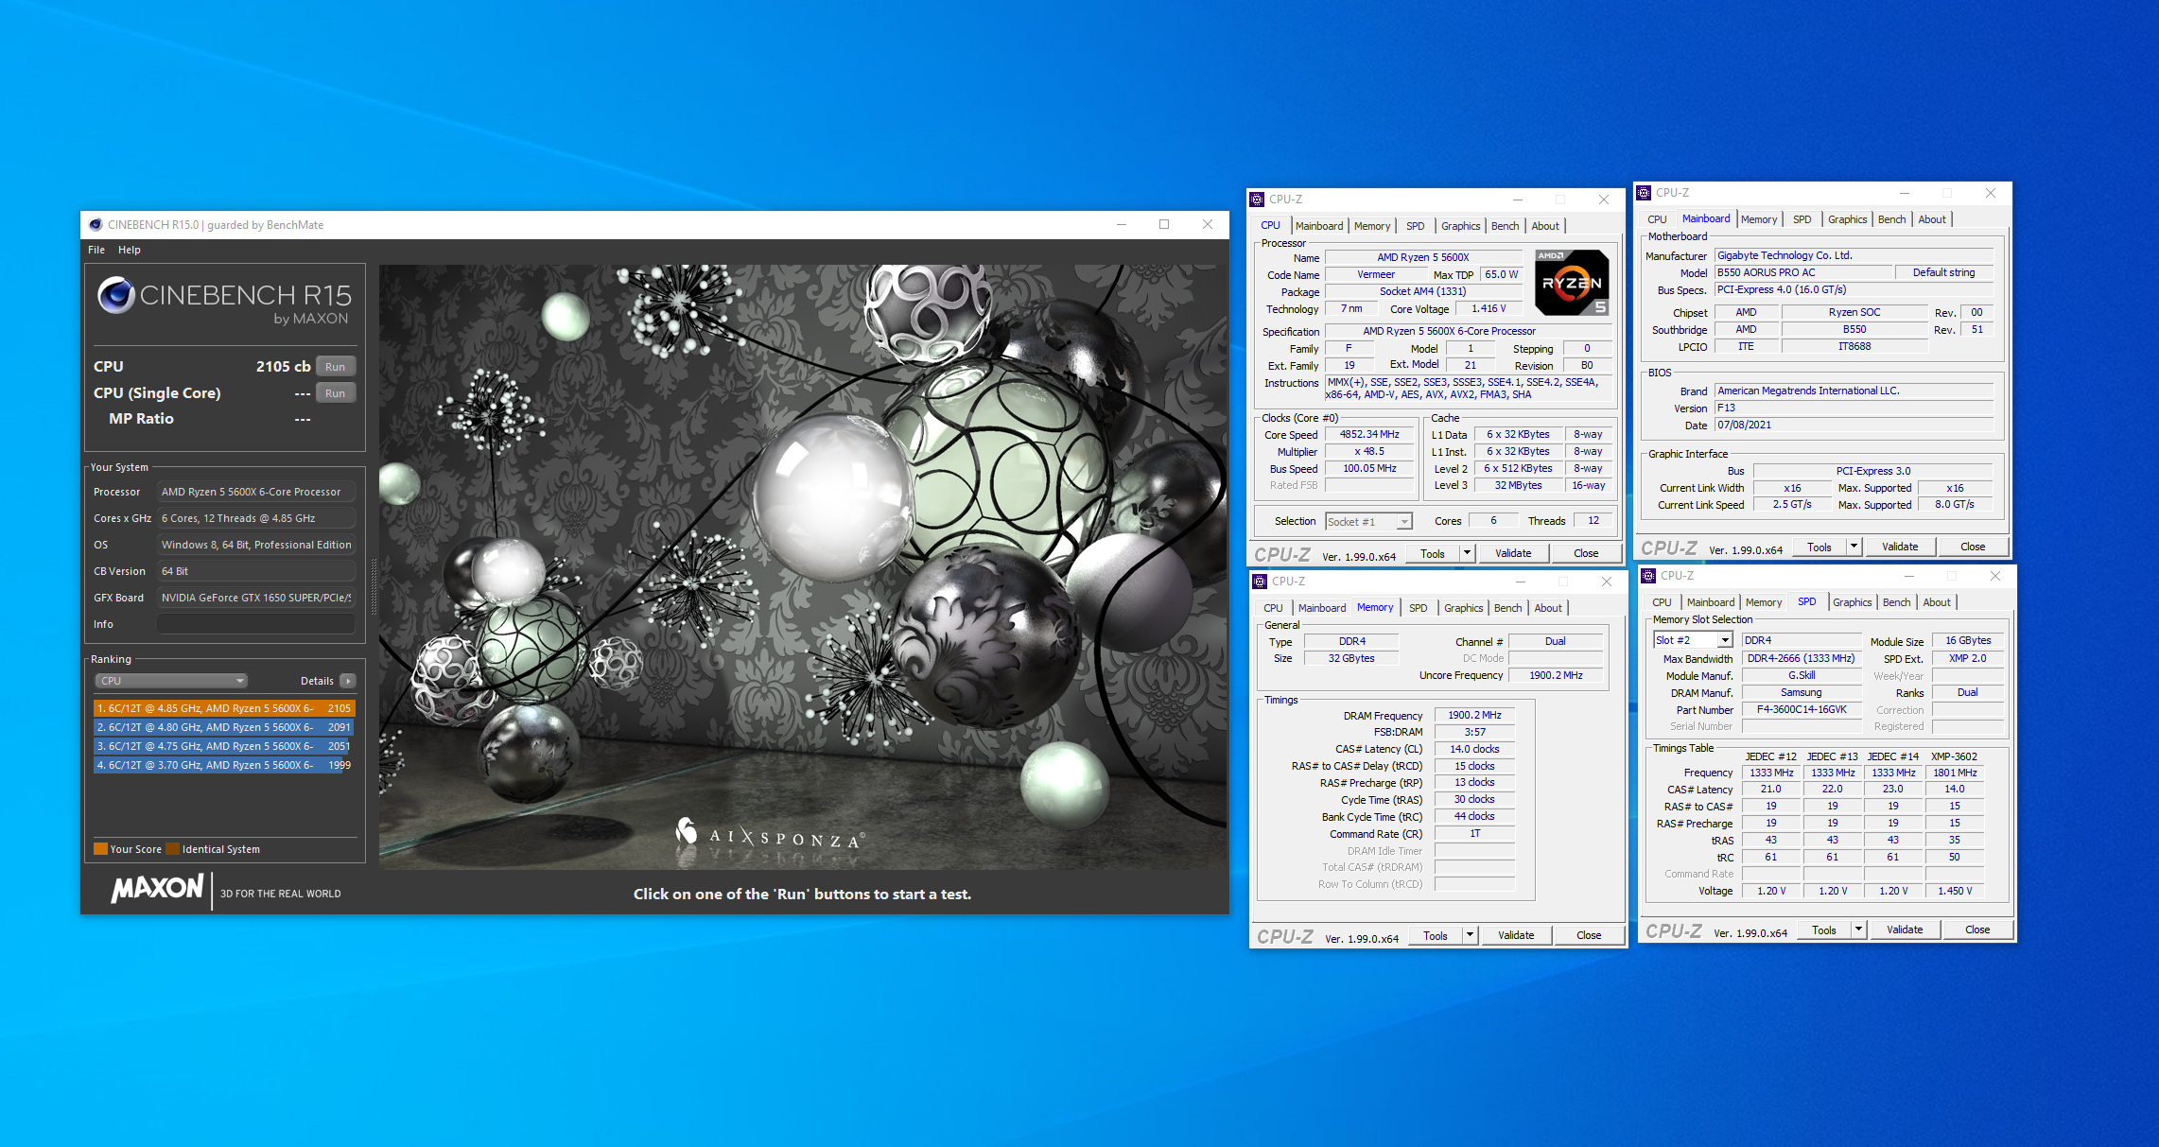Switch to Bench tab in CPU window
Screen dimensions: 2159x1147
[x=1505, y=226]
